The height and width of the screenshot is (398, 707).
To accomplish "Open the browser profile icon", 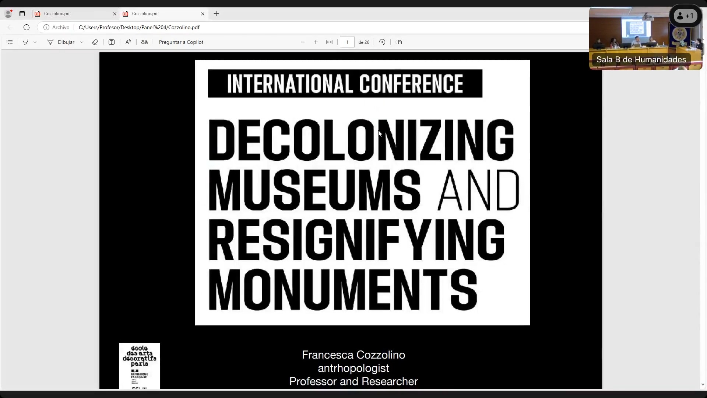I will point(8,14).
